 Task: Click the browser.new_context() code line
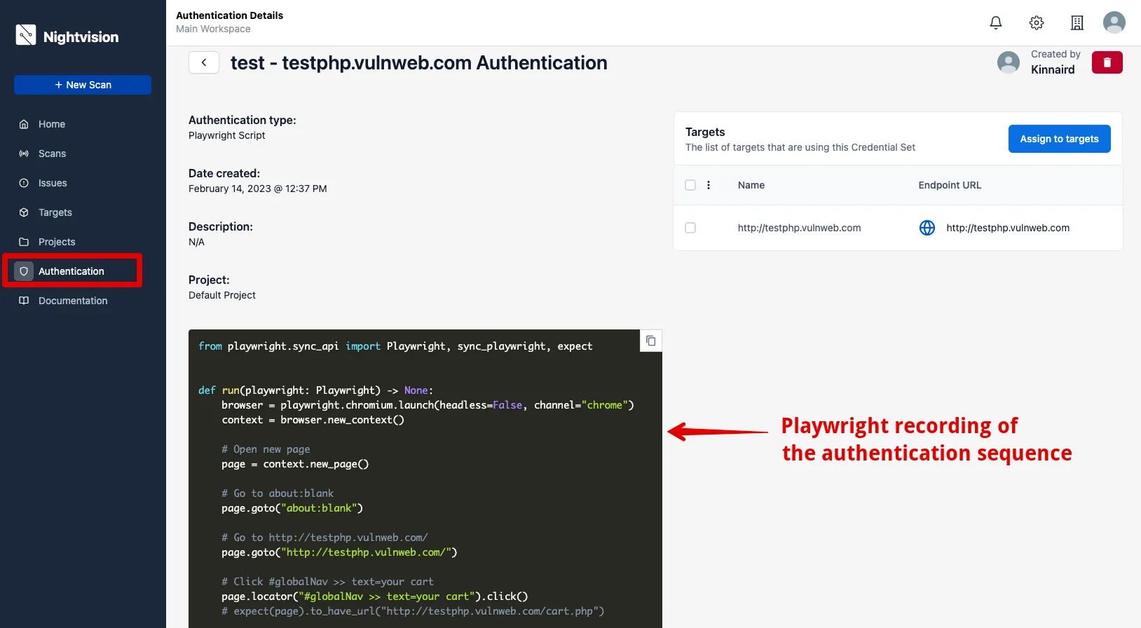click(x=313, y=420)
